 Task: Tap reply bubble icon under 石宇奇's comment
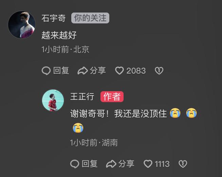point(46,71)
